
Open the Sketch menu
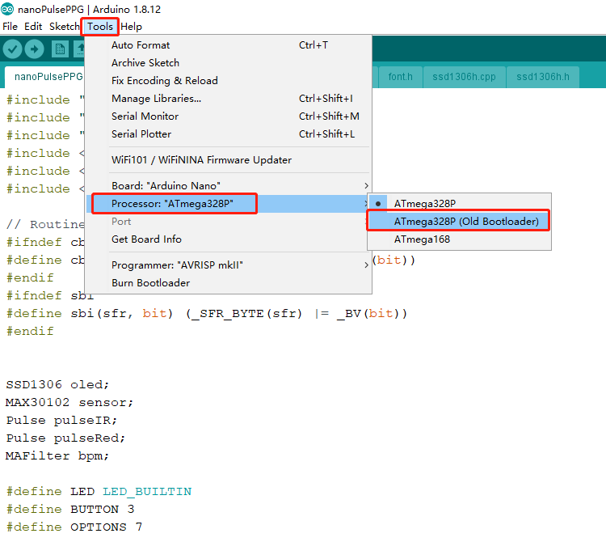[x=65, y=27]
